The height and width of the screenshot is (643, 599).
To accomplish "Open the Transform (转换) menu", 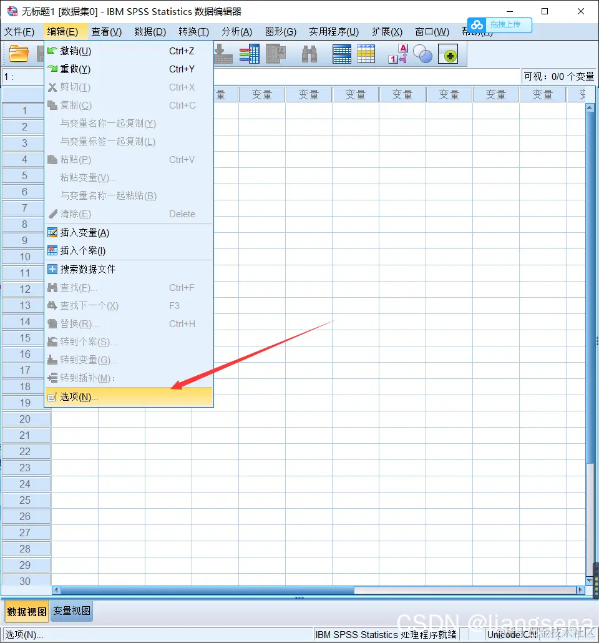I will (x=194, y=32).
